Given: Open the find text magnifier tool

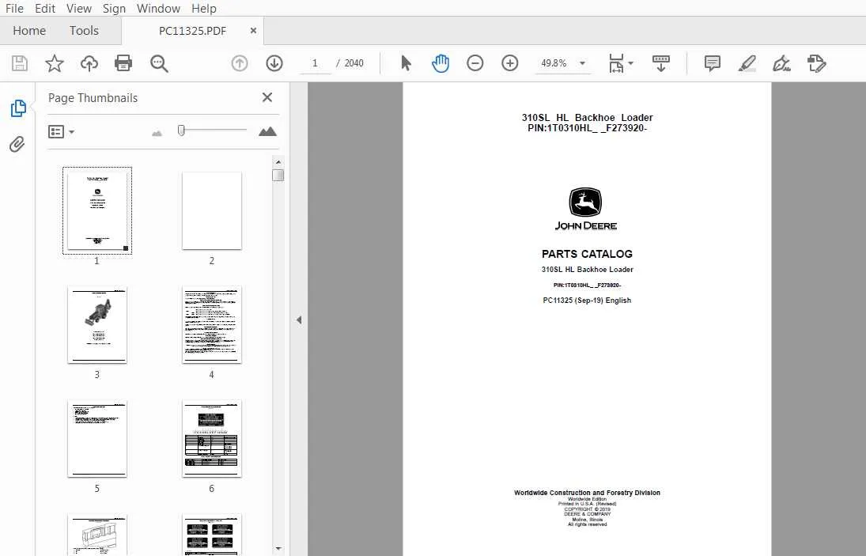Looking at the screenshot, I should 159,63.
